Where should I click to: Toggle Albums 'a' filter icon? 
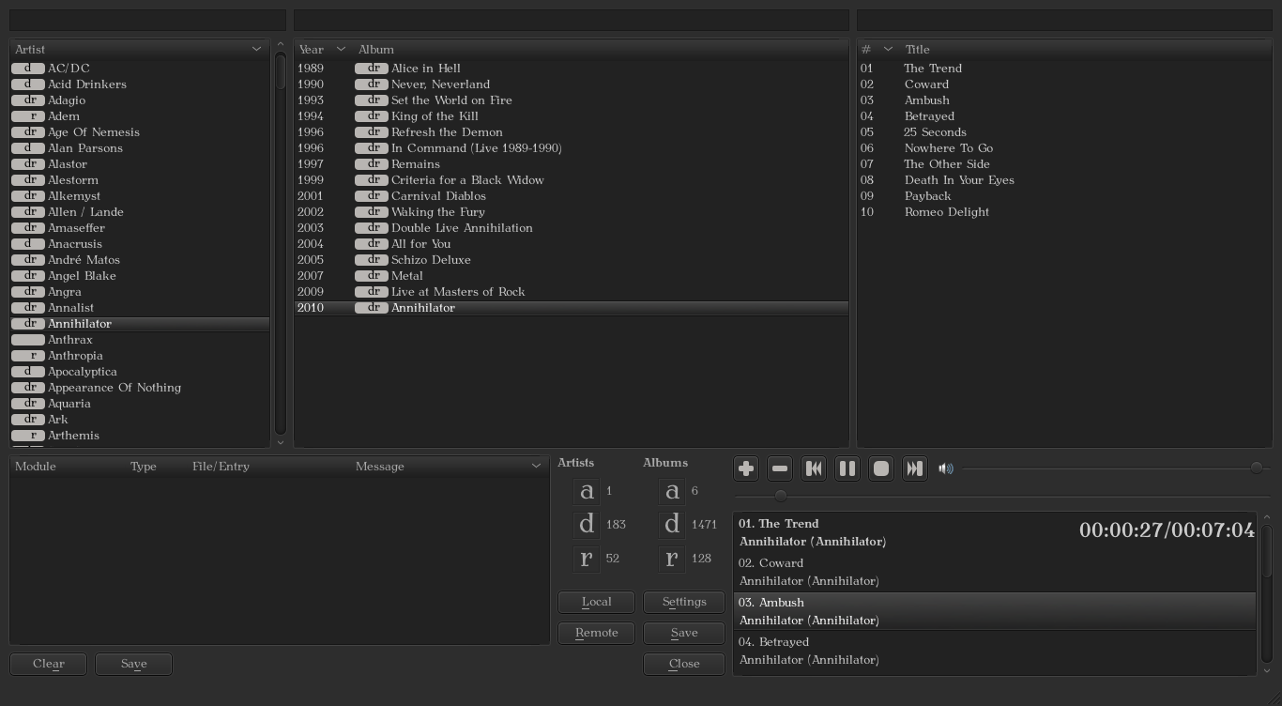pos(672,491)
